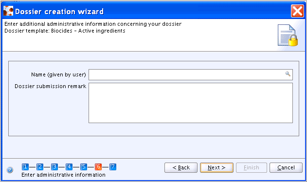Focus the Name (given by user) field
The height and width of the screenshot is (182, 307).
191,74
